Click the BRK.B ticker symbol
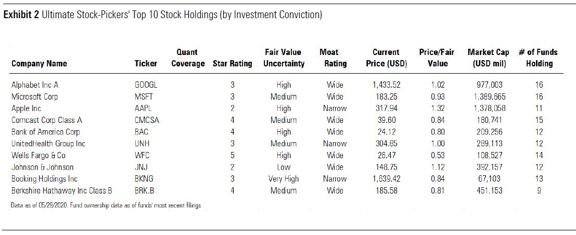This screenshot has width=576, height=235. click(145, 191)
